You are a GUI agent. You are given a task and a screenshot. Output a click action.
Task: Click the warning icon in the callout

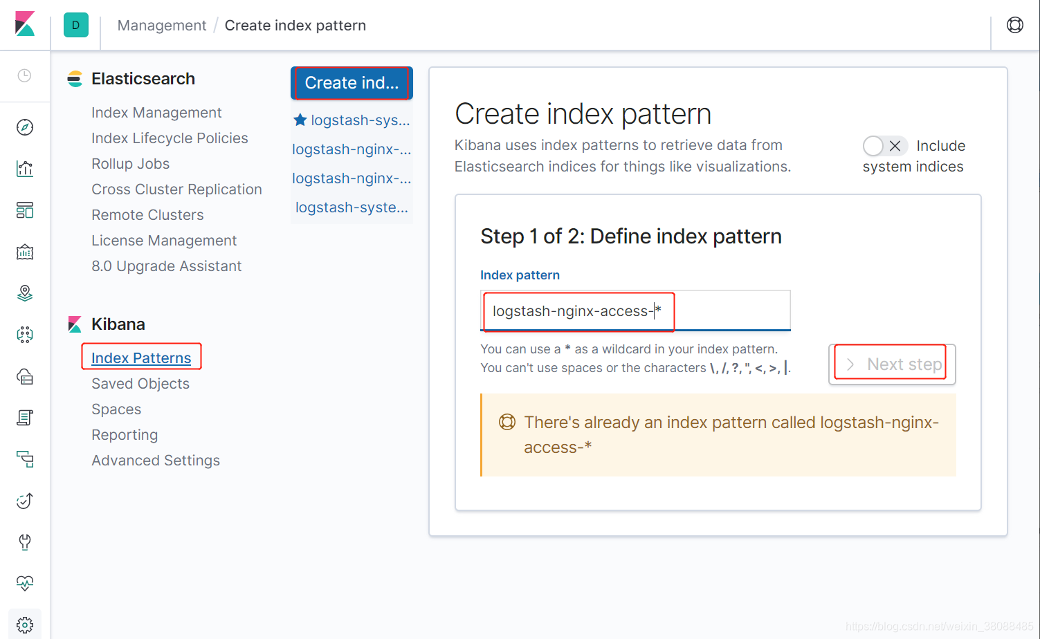pyautogui.click(x=507, y=422)
